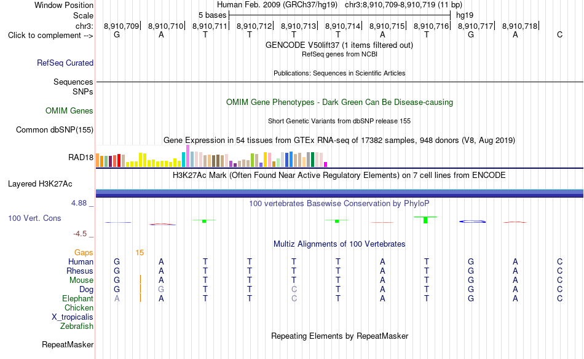Click the orange Gaps label
The height and width of the screenshot is (359, 584).
click(x=84, y=252)
